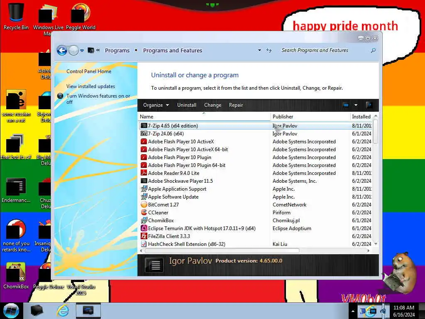
Task: Open Turn Windows features on or off
Action: 98,99
